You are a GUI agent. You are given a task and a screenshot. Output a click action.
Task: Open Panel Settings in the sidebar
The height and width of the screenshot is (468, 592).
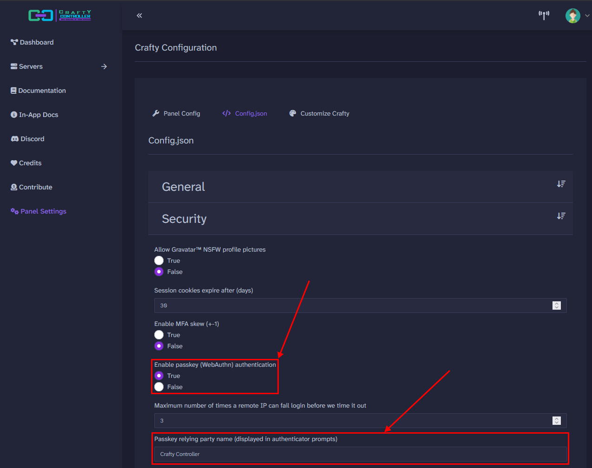[38, 211]
